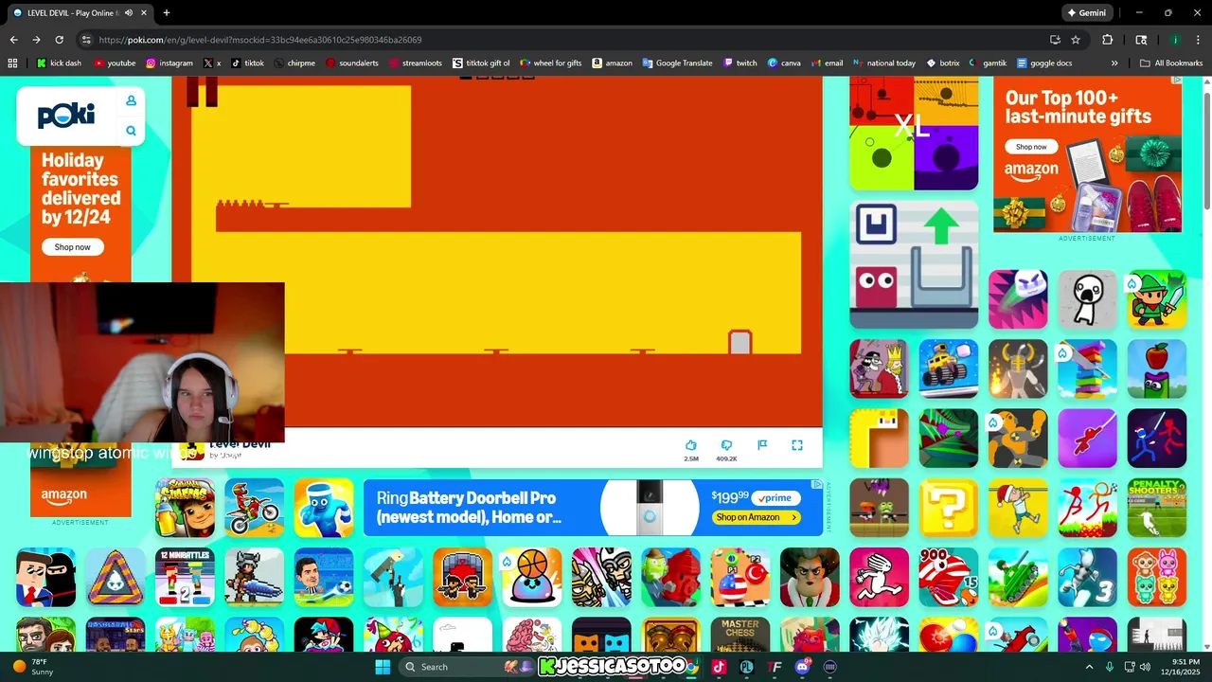Open the apps grid shortcut in bookmarks bar
Viewport: 1212px width, 682px height.
coord(12,63)
